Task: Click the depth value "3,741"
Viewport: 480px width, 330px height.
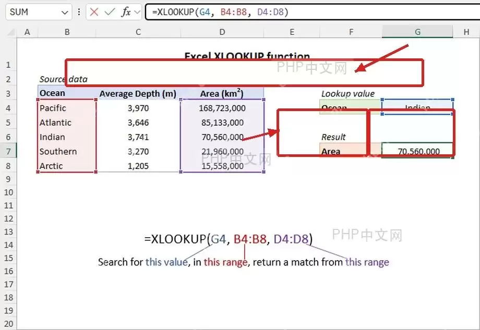Action: coord(138,137)
